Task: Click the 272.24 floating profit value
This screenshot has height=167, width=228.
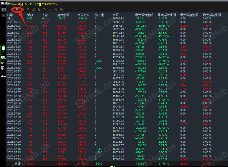Action: click(x=184, y=26)
